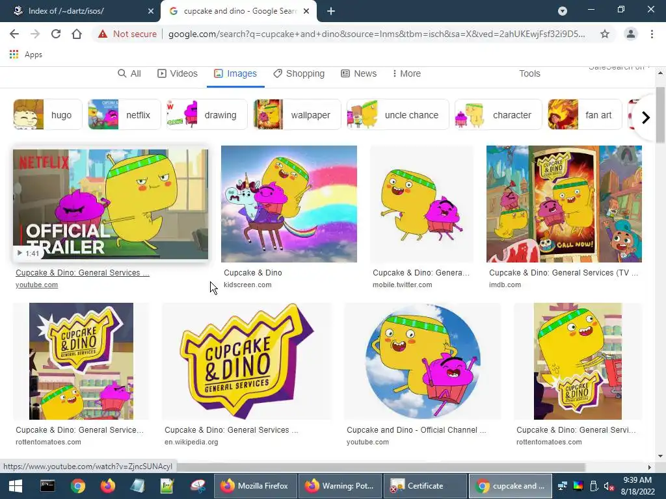Click the horizontal scrollbar at bottom
Image resolution: width=666 pixels, height=499 pixels.
pyautogui.click(x=381, y=467)
